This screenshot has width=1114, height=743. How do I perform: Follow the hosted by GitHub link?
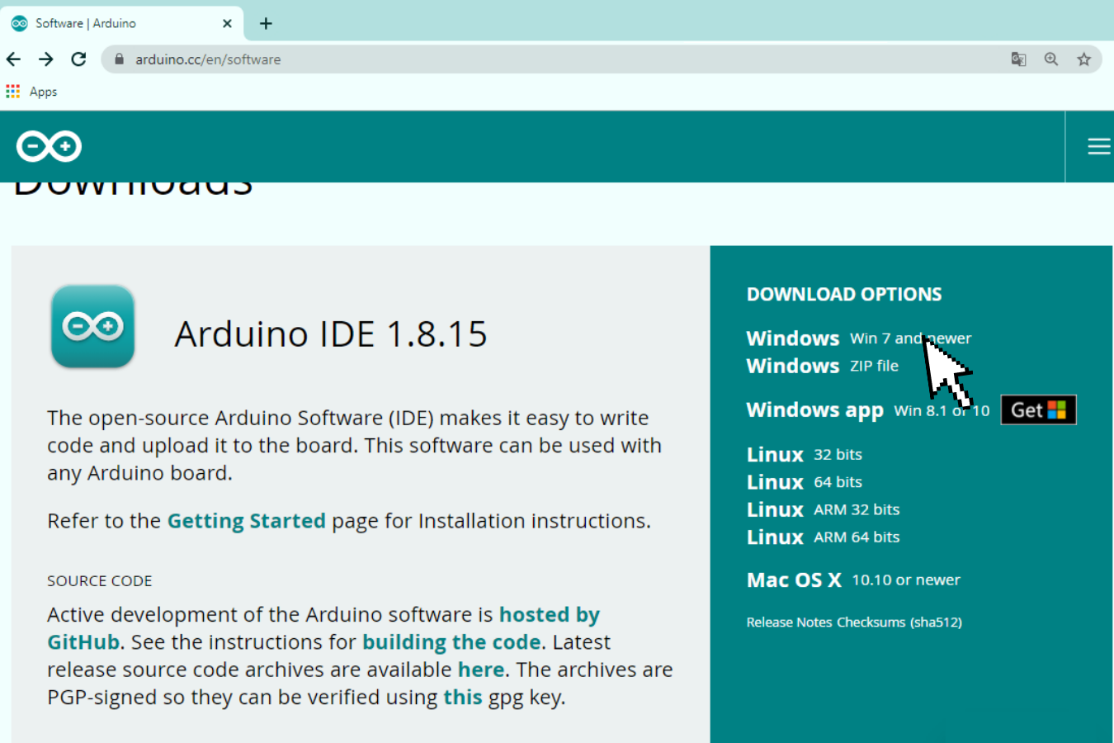point(549,614)
